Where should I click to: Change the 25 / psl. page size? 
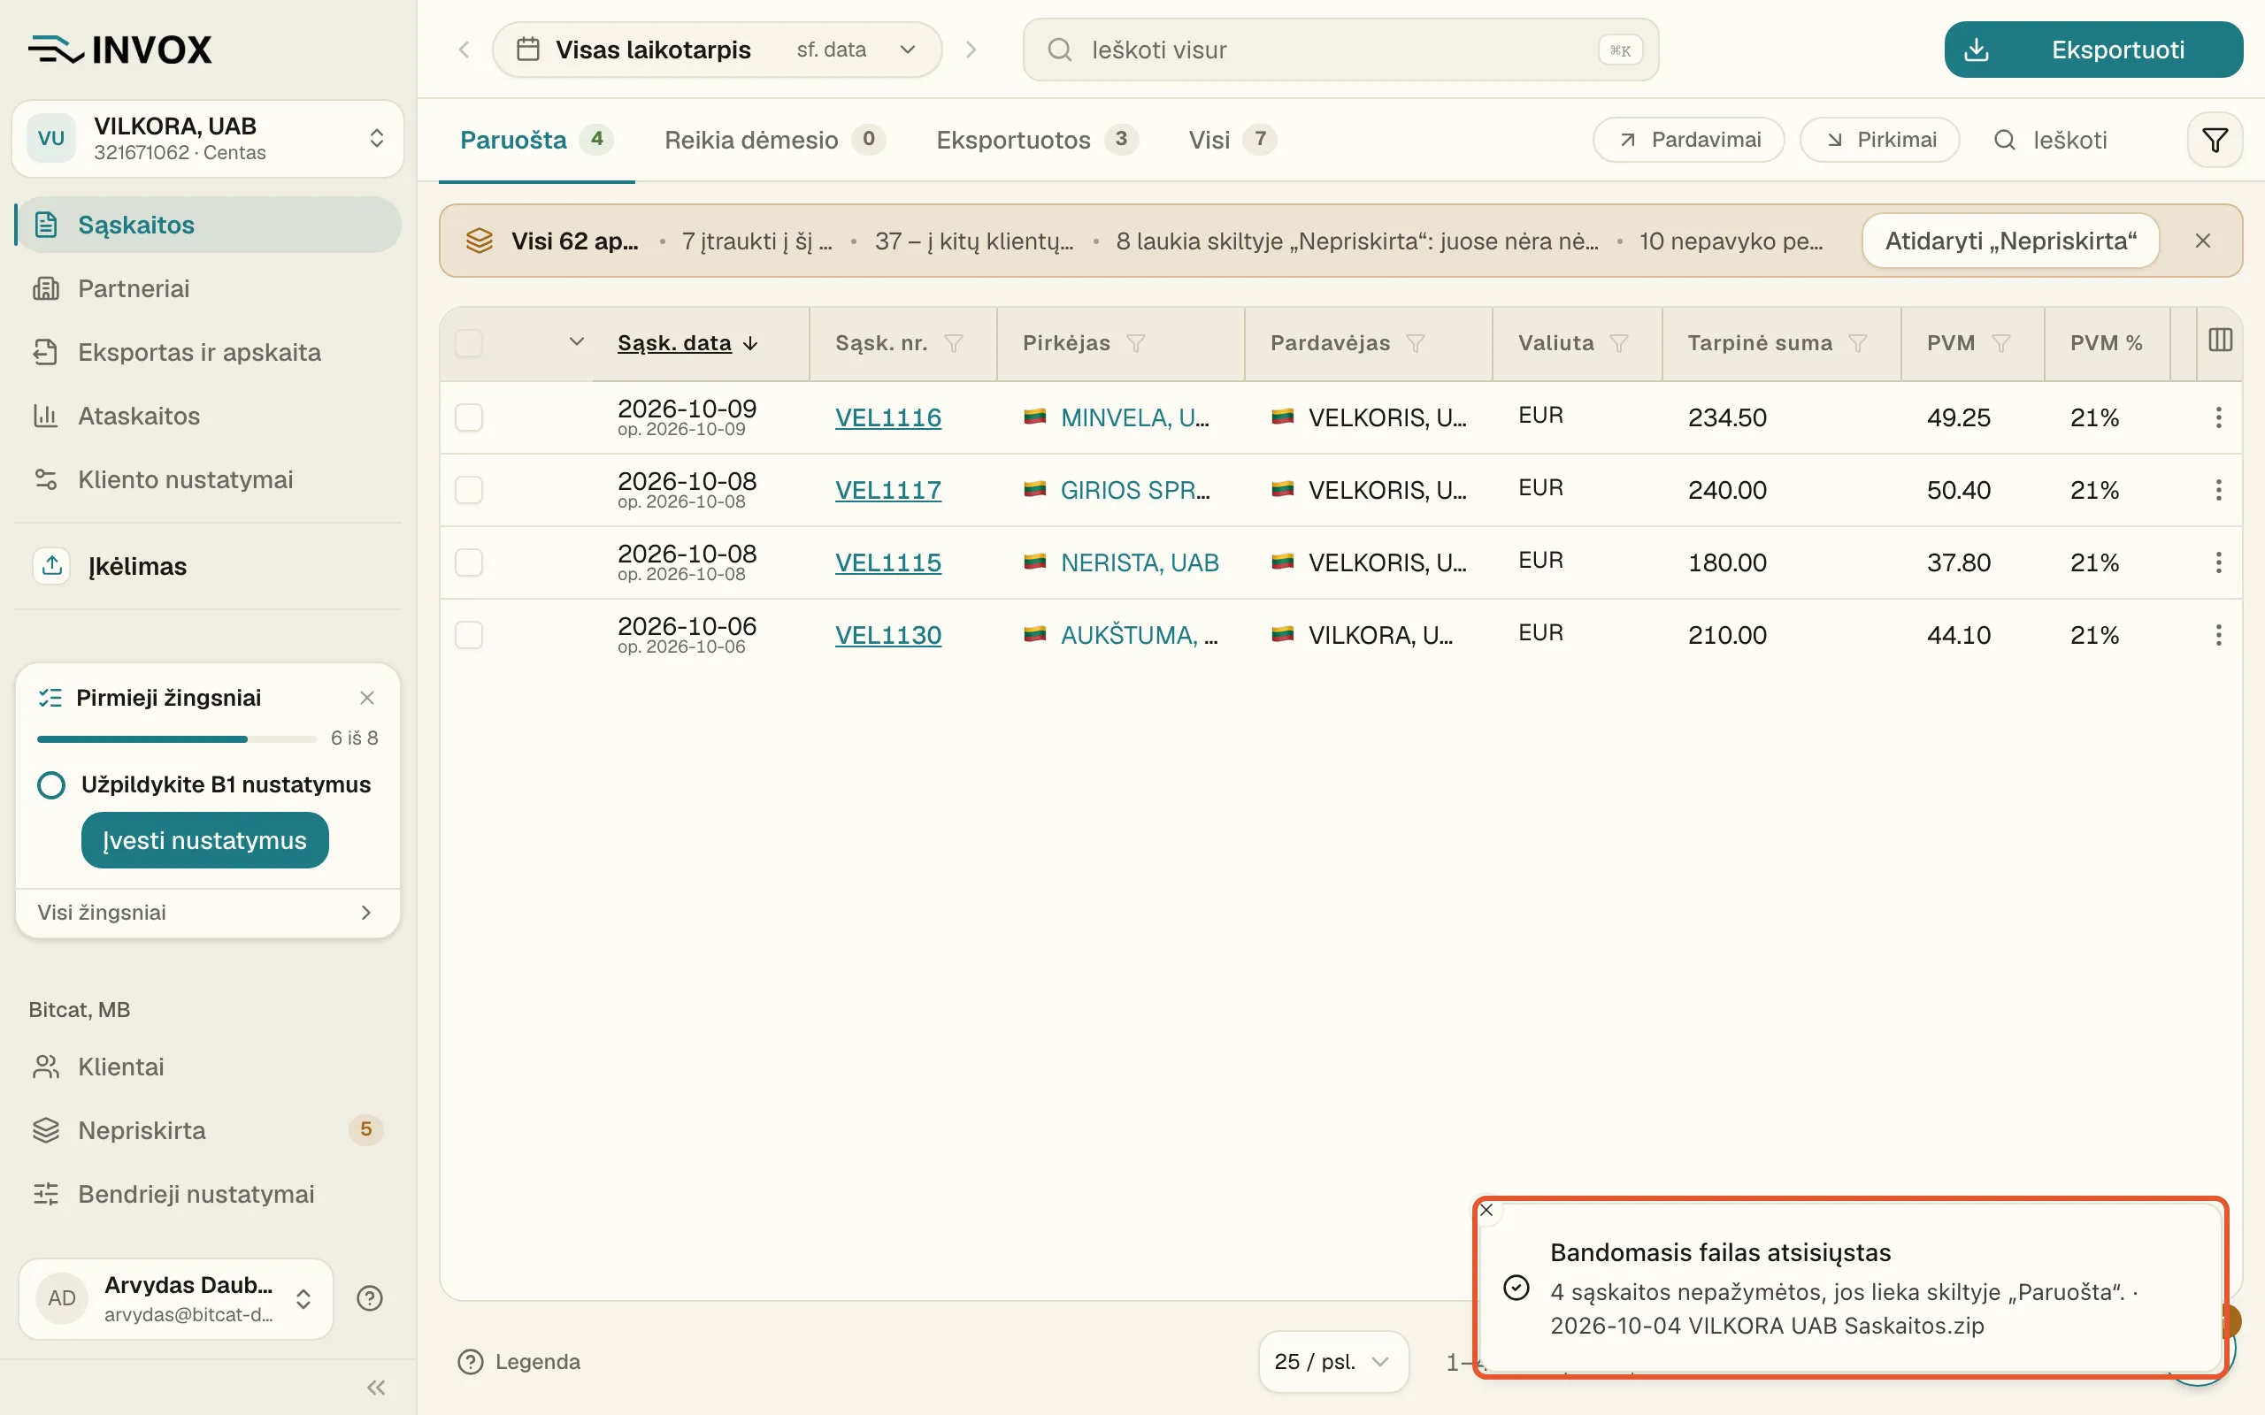point(1332,1362)
